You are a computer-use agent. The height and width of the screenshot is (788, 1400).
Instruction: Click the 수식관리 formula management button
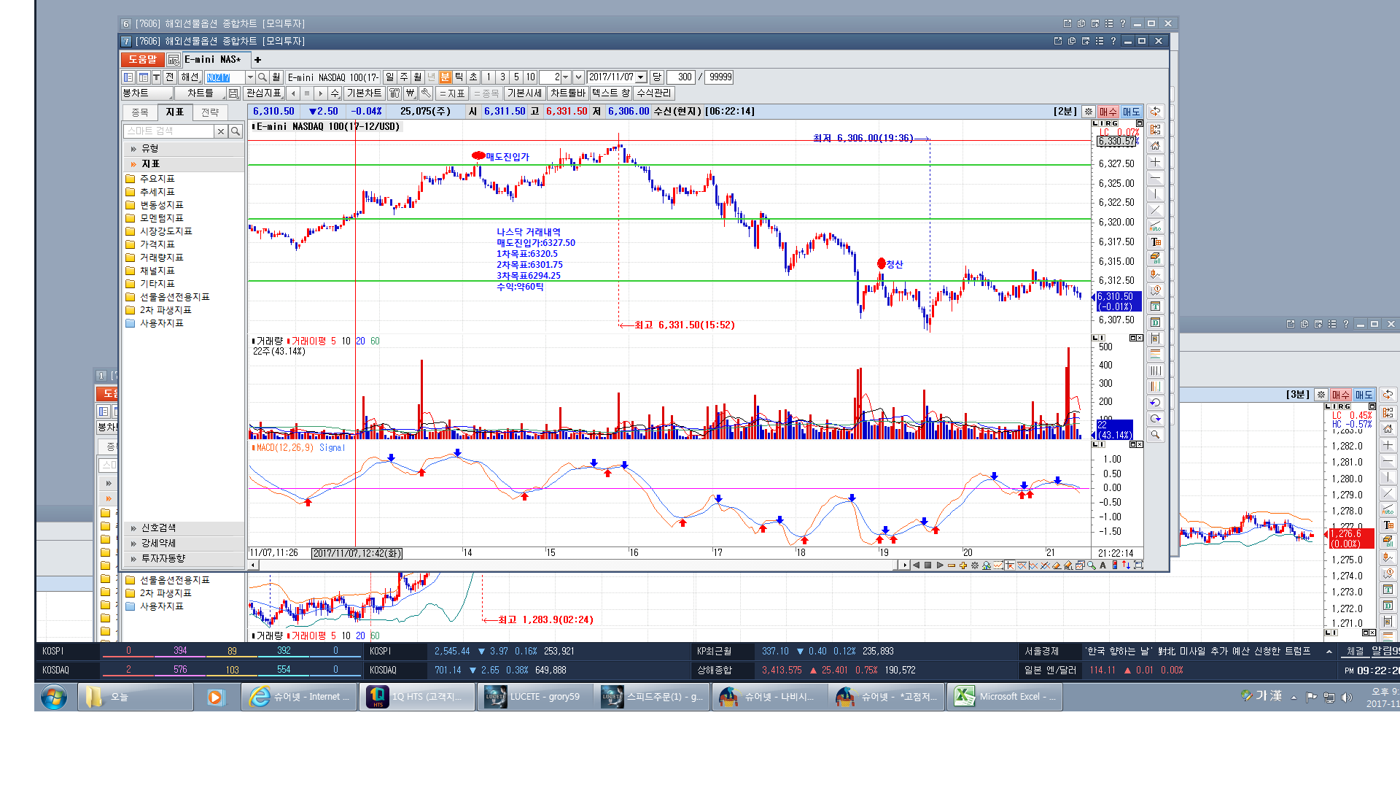(x=654, y=93)
